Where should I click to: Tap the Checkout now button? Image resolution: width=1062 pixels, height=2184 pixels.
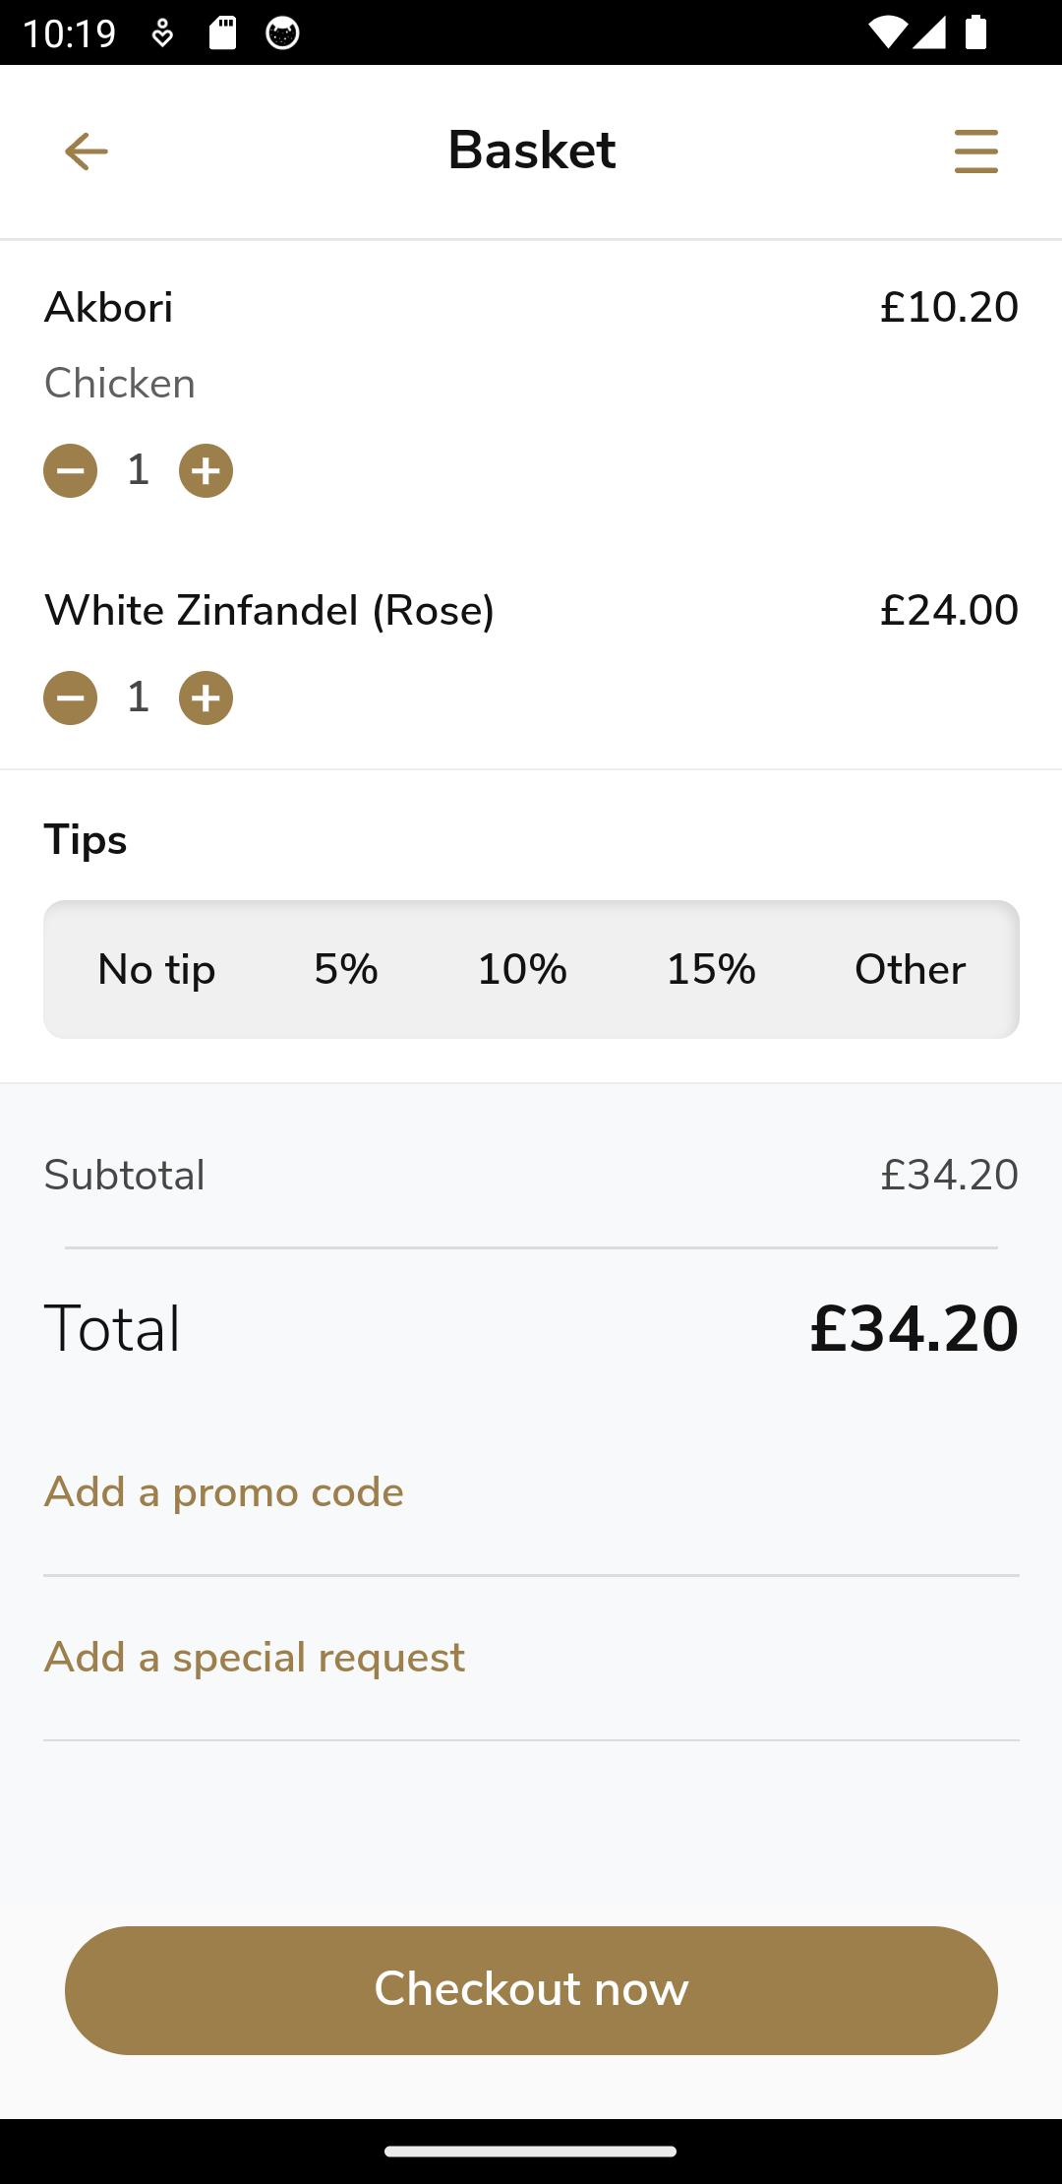(x=531, y=1990)
